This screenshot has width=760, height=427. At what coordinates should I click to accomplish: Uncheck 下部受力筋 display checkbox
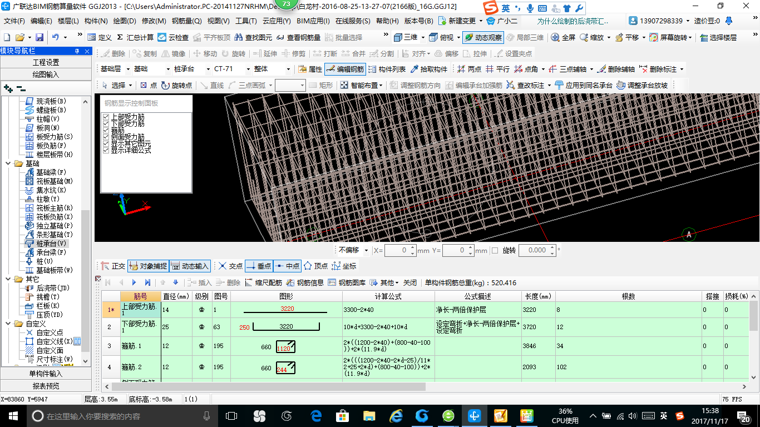click(106, 124)
